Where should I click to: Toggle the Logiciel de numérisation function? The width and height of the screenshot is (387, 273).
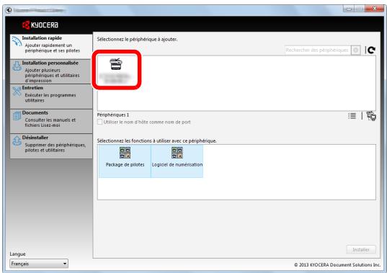click(177, 161)
